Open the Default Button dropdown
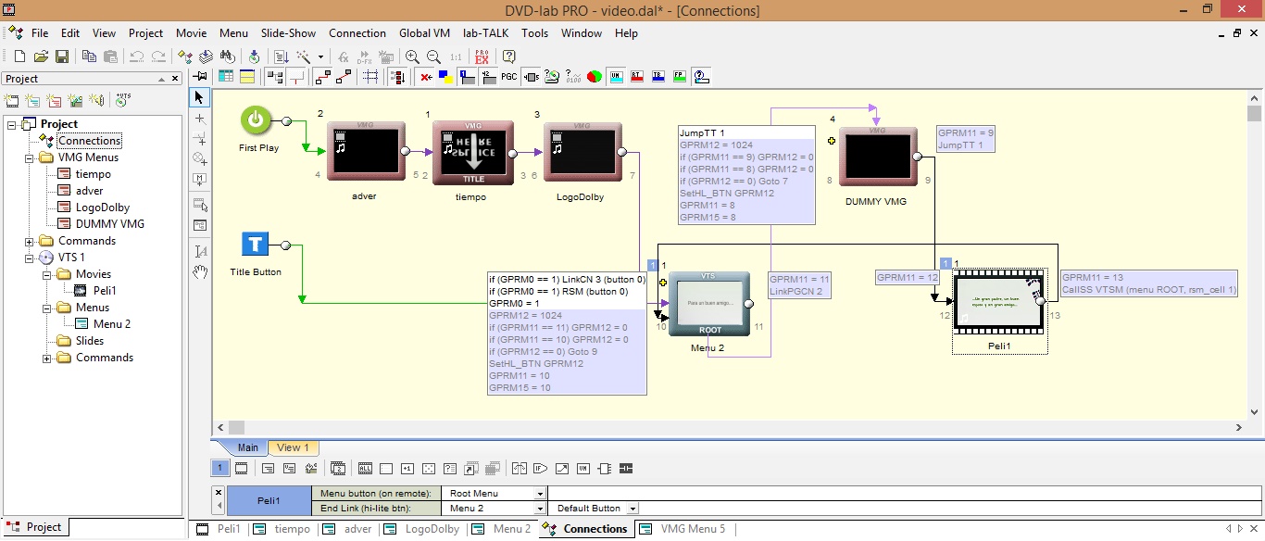This screenshot has width=1265, height=541. coord(632,509)
